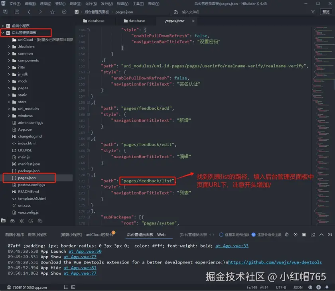Click the list icon in the status bar

[66, 287]
